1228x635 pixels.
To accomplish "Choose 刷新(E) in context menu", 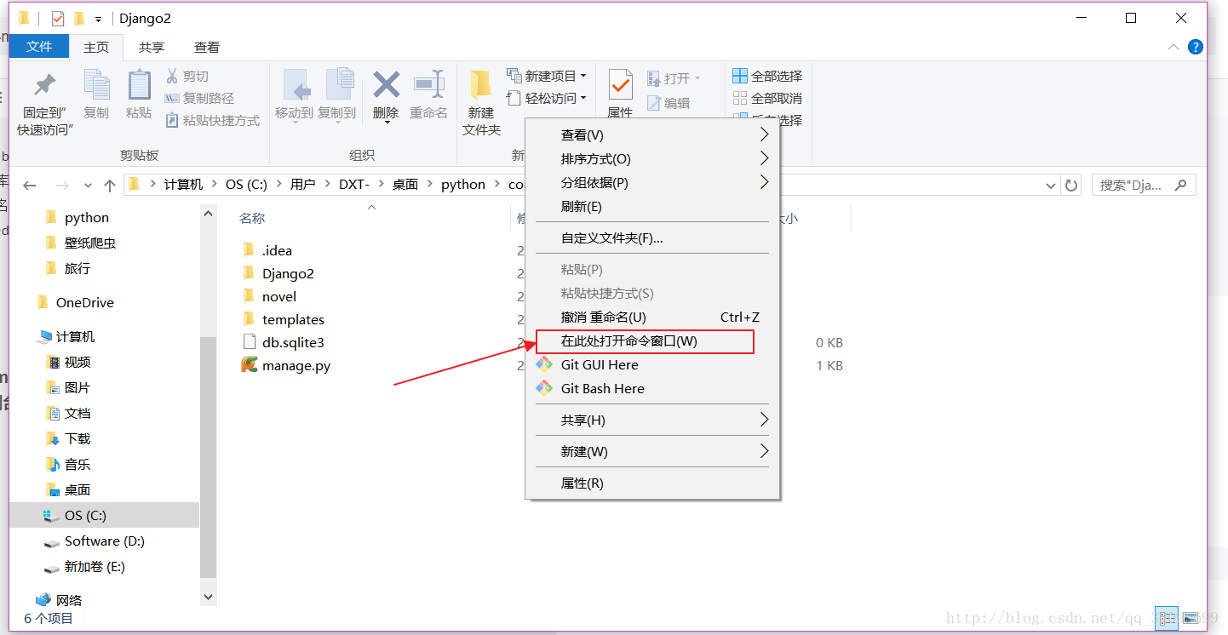I will pyautogui.click(x=652, y=206).
